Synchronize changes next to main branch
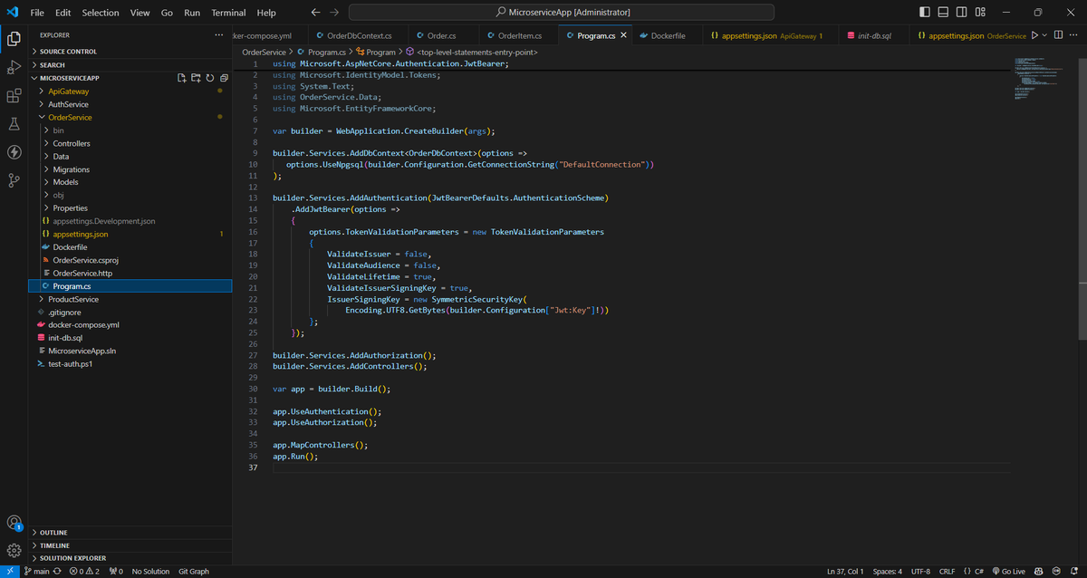1087x578 pixels. pos(57,572)
